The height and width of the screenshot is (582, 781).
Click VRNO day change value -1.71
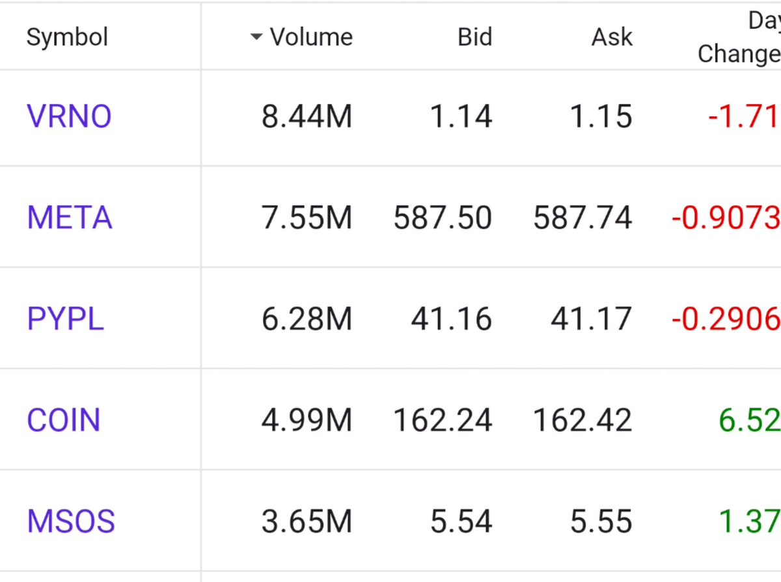tap(744, 117)
